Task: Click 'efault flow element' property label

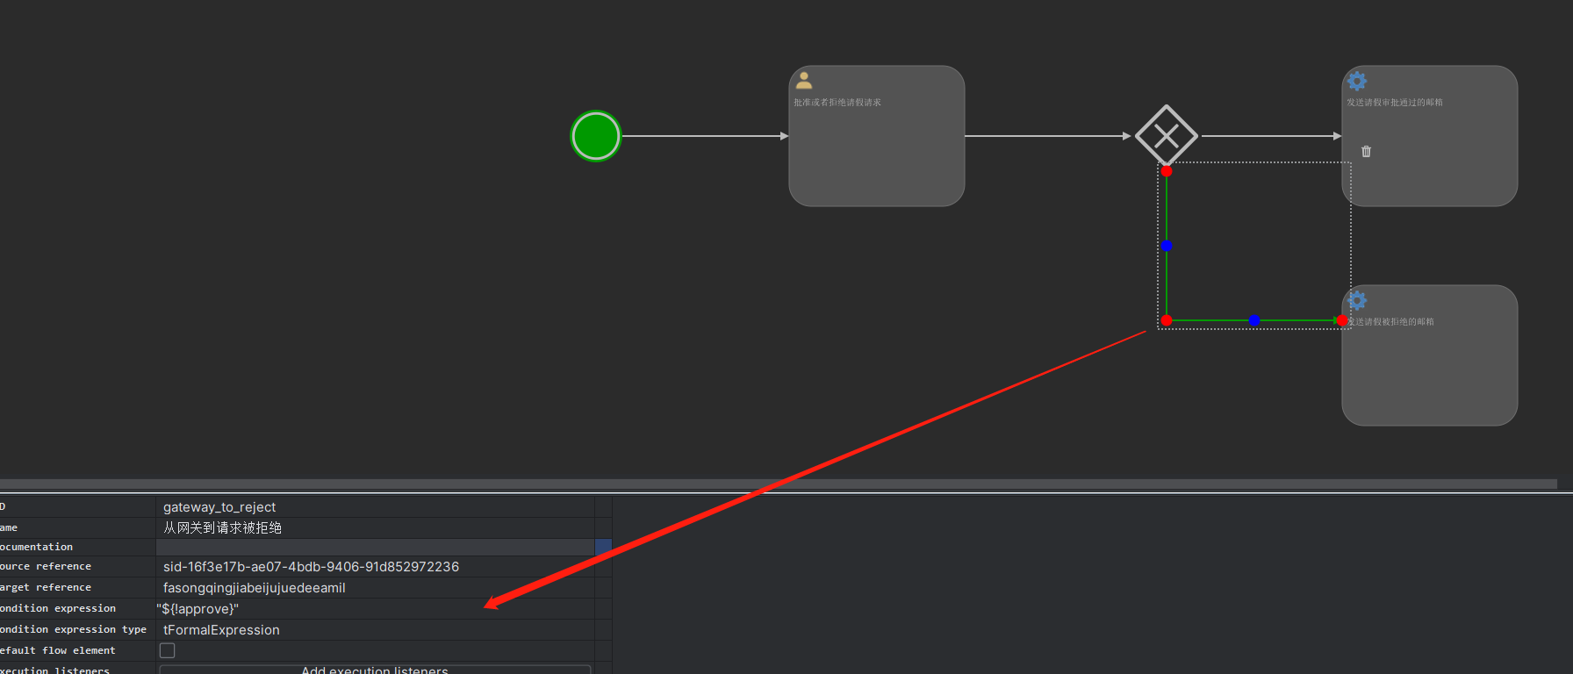Action: 58,651
